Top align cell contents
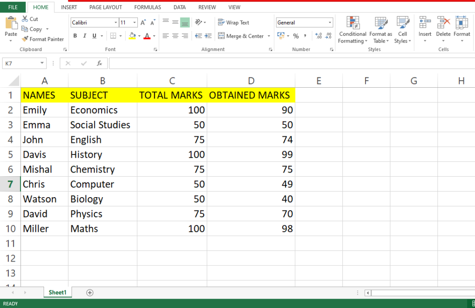 (166, 22)
